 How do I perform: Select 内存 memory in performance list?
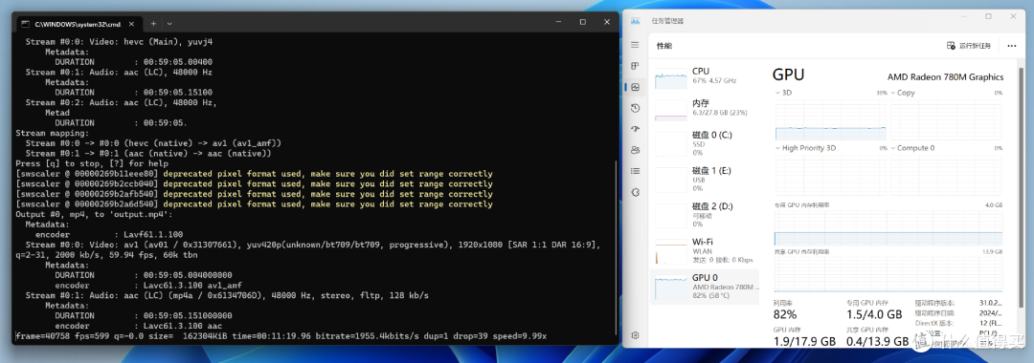pos(705,108)
